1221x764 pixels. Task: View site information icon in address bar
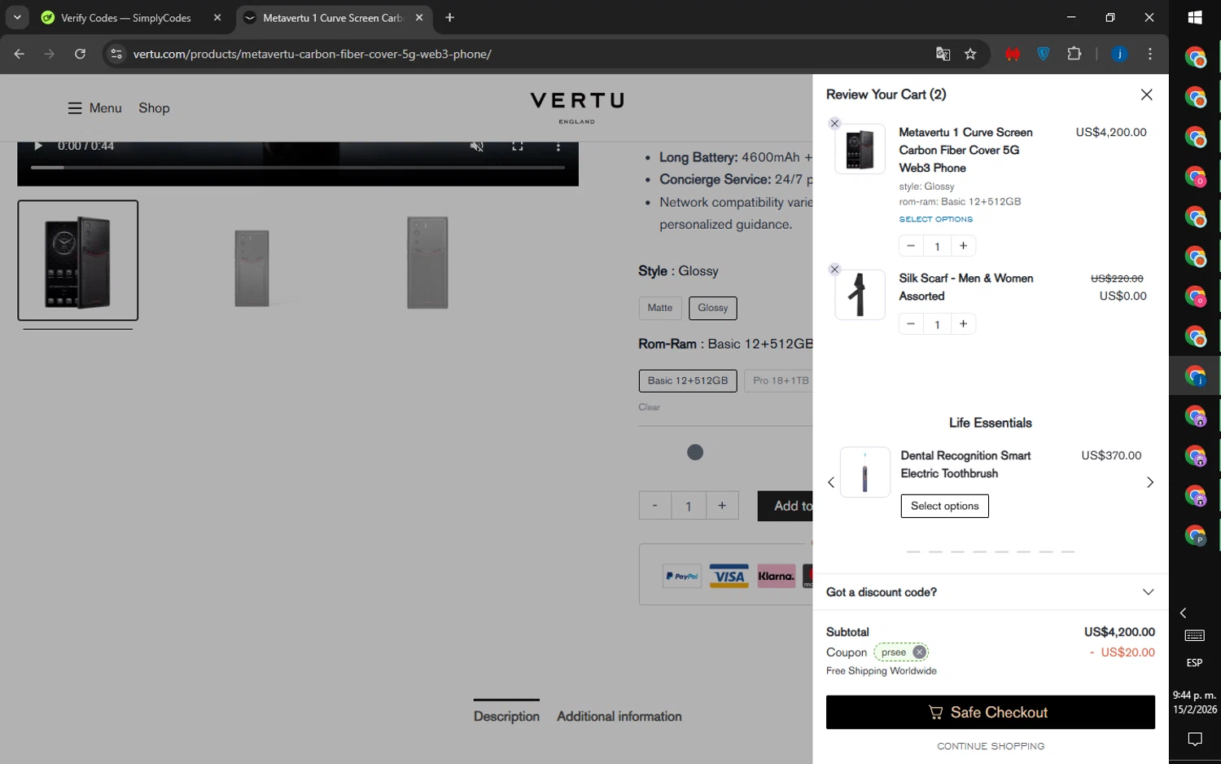116,54
